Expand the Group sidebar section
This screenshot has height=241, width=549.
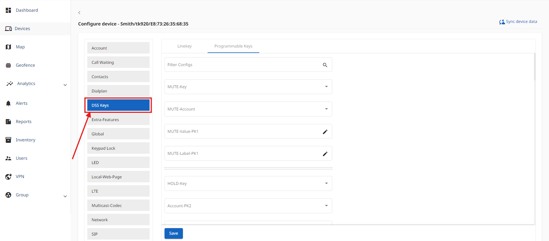tap(65, 196)
